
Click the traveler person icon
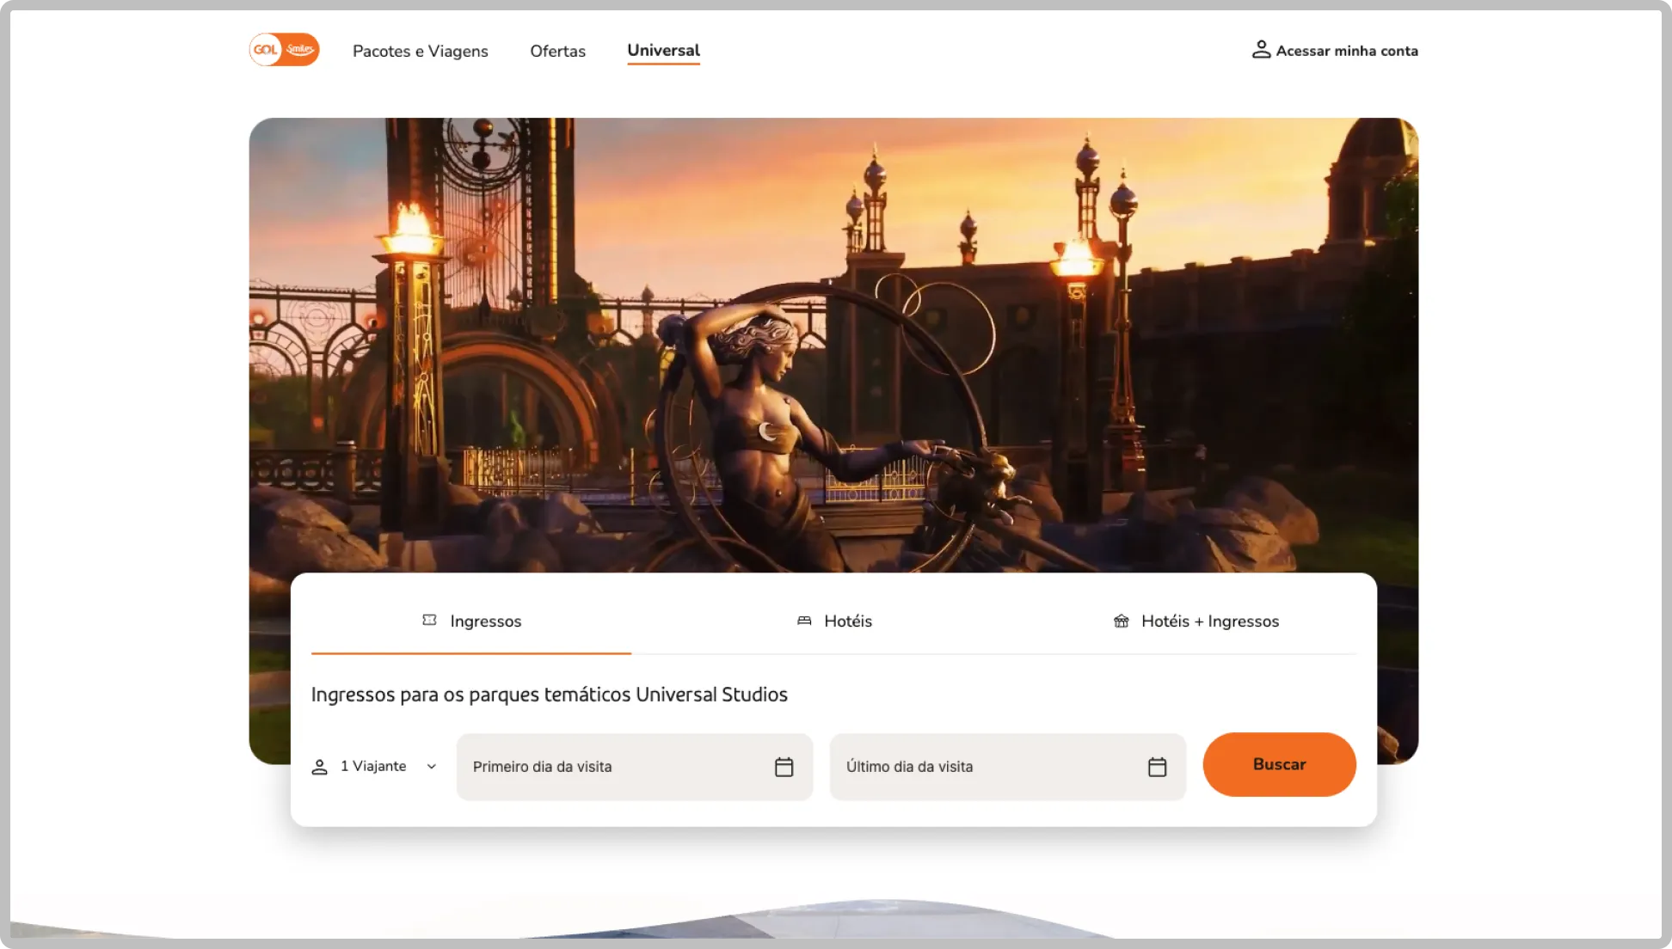319,767
